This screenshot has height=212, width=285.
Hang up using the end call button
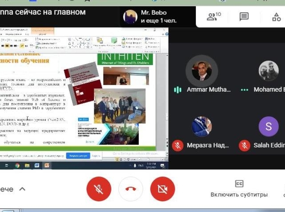[131, 189]
